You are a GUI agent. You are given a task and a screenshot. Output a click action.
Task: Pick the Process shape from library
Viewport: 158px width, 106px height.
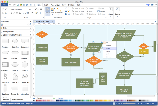[5, 42]
